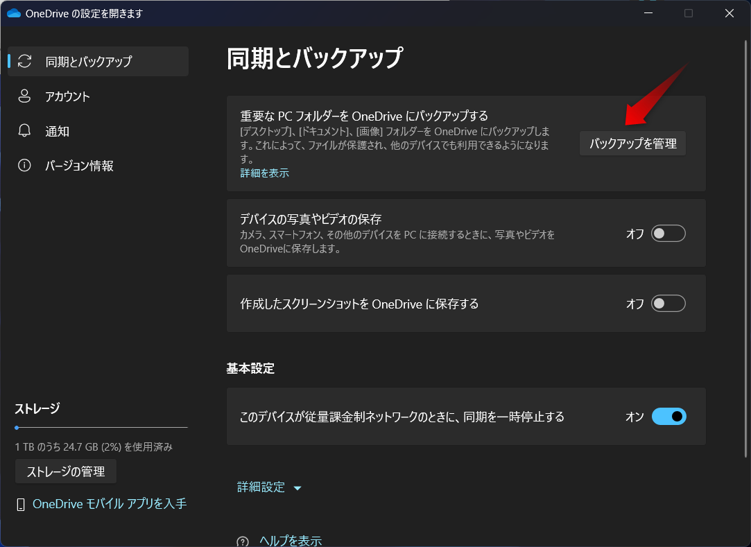Viewport: 751px width, 547px height.
Task: Click the notification bell icon
Action: [x=24, y=131]
